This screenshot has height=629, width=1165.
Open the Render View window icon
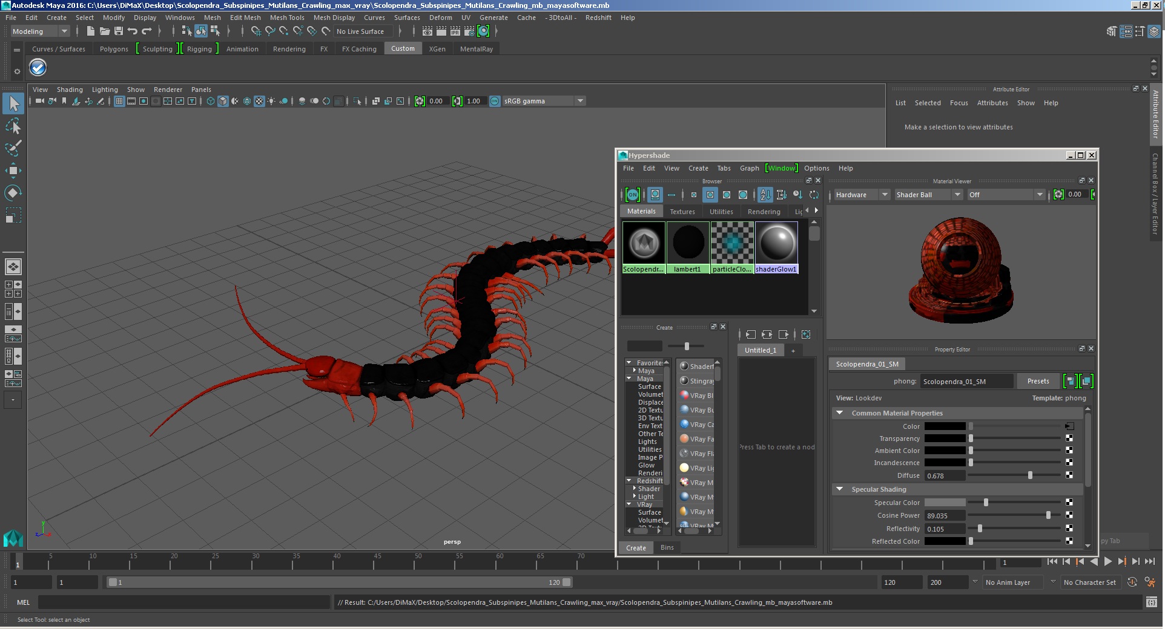(x=427, y=31)
